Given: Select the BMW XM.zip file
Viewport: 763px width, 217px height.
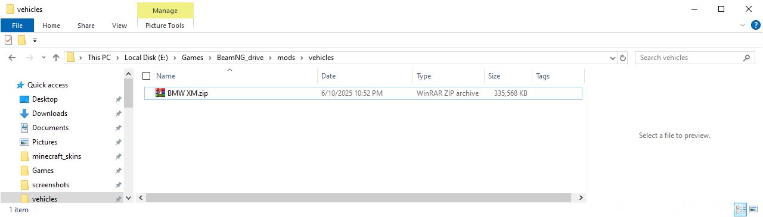Looking at the screenshot, I should [x=362, y=93].
